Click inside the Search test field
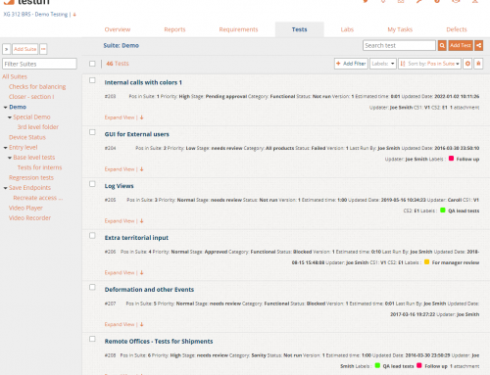 pos(399,45)
